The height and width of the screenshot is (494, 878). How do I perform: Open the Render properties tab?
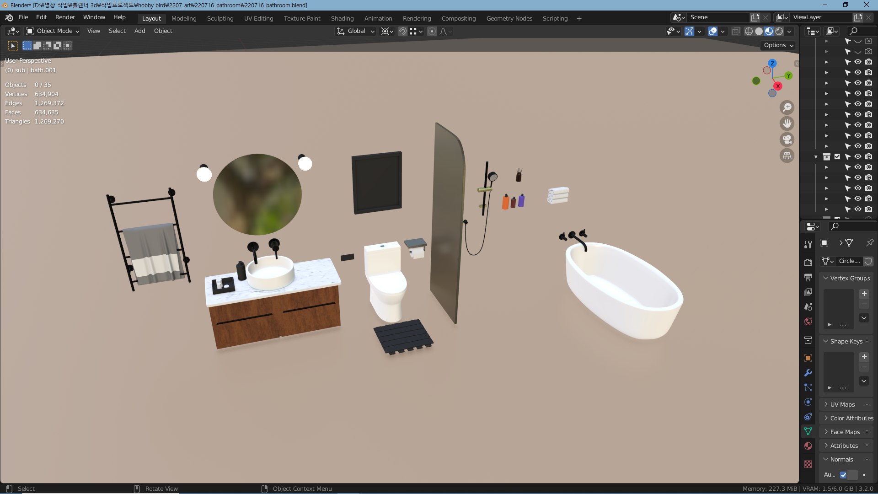click(808, 263)
